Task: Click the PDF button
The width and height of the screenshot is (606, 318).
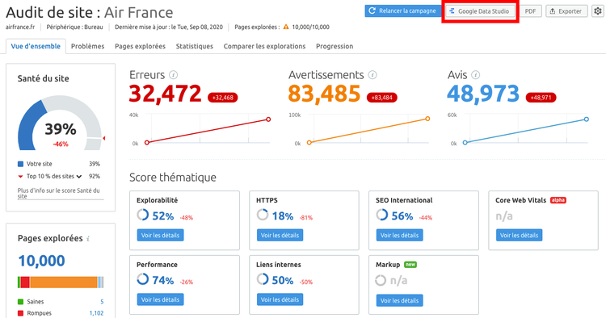Action: 530,11
